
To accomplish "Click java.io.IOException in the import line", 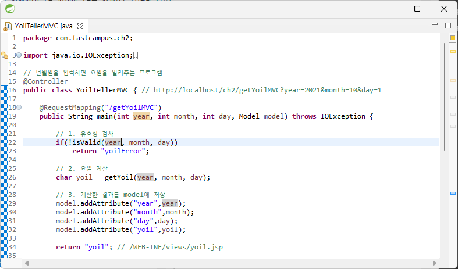I will 90,55.
